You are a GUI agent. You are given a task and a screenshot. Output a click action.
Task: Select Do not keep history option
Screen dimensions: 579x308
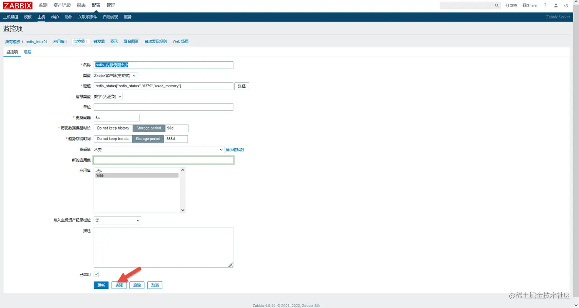pos(113,128)
